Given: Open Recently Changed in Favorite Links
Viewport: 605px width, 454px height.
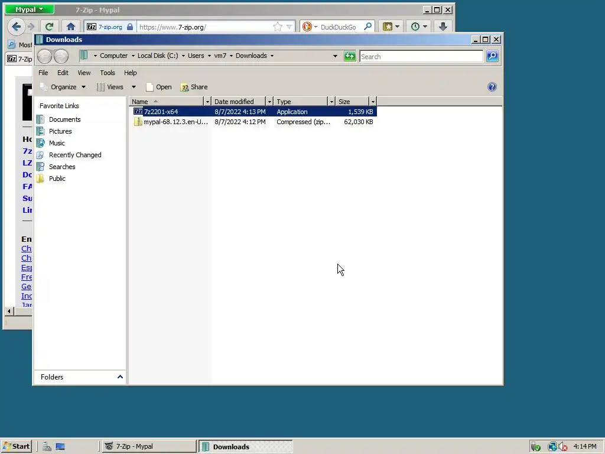Looking at the screenshot, I should [75, 155].
